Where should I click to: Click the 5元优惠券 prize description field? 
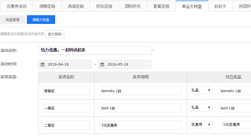pyautogui.click(x=140, y=125)
